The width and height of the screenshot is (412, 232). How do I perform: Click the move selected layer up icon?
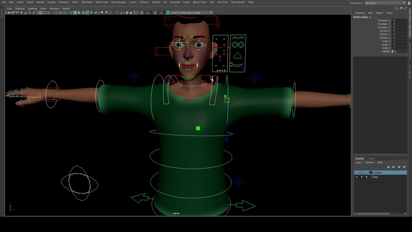[x=389, y=167]
